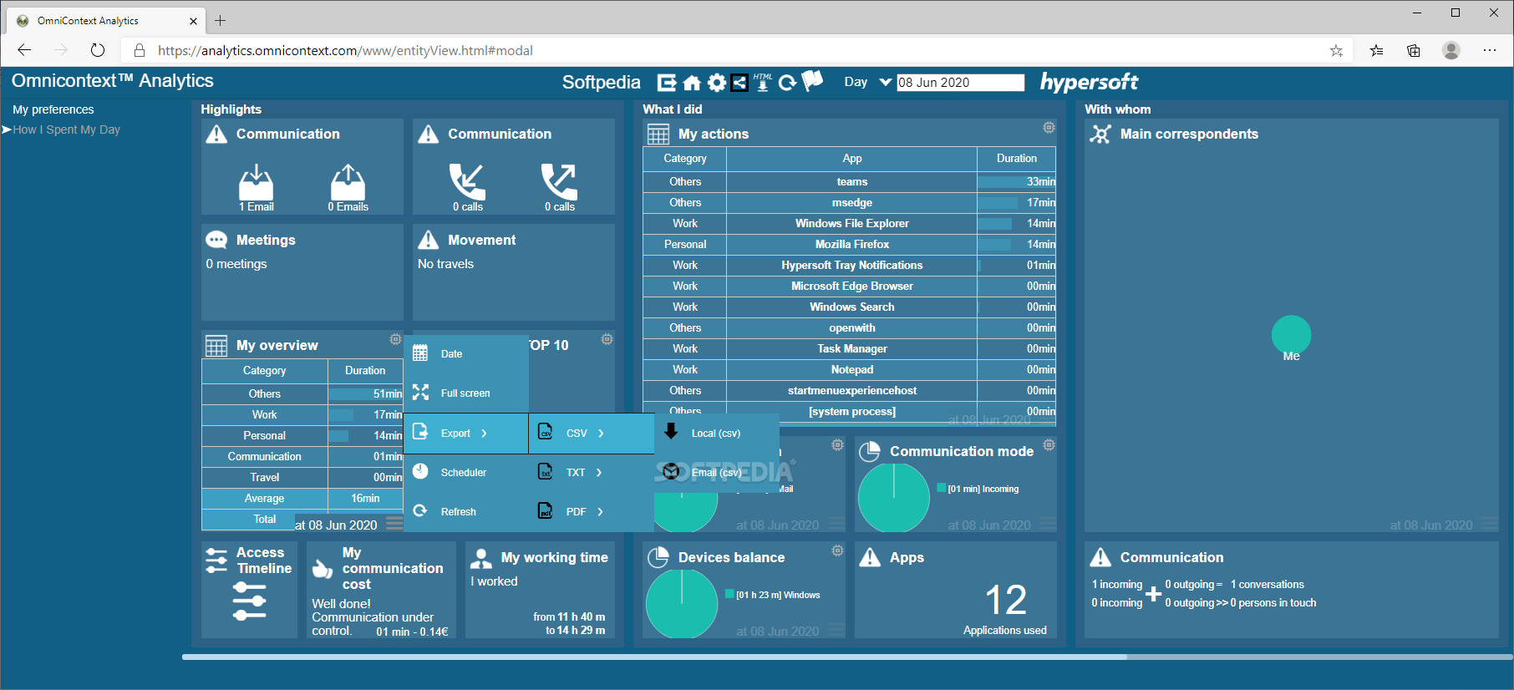Click the Windows File Explorer row
This screenshot has width=1514, height=690.
point(849,223)
